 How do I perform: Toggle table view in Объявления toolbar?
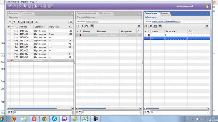coord(160,26)
